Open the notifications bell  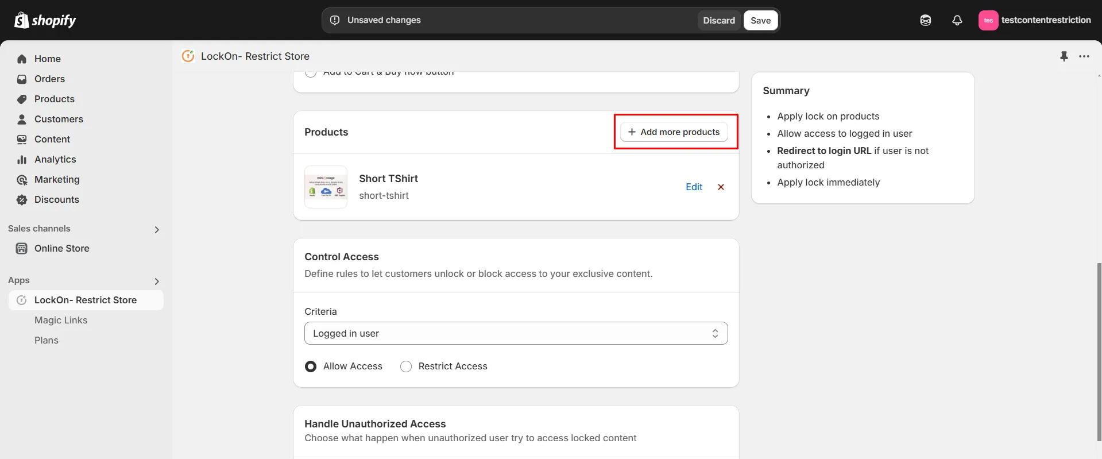tap(957, 20)
